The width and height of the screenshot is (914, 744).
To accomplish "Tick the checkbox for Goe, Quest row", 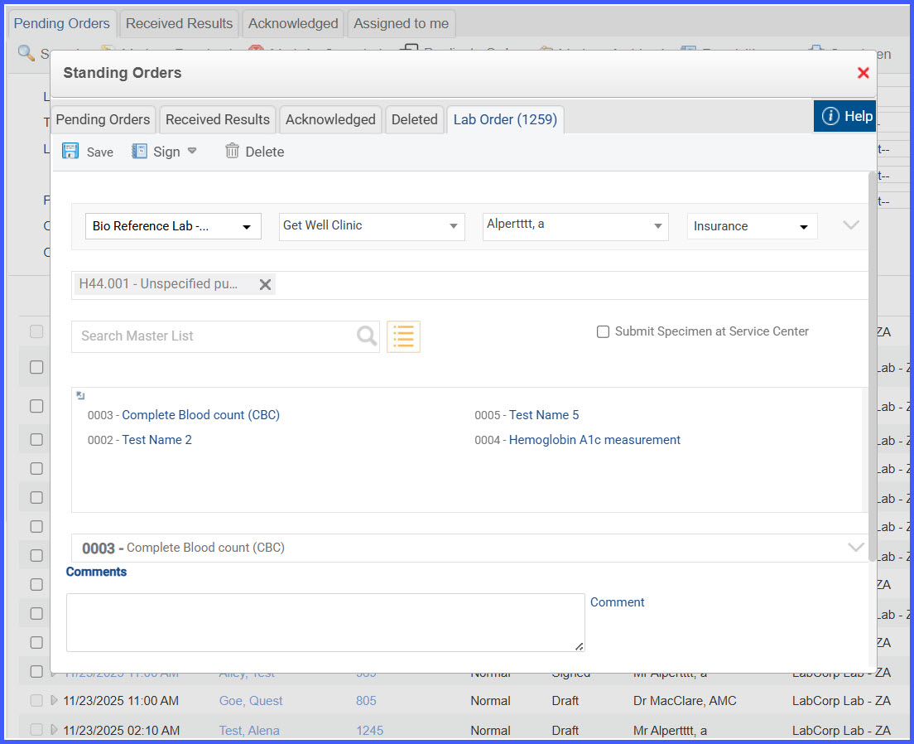I will (x=36, y=701).
